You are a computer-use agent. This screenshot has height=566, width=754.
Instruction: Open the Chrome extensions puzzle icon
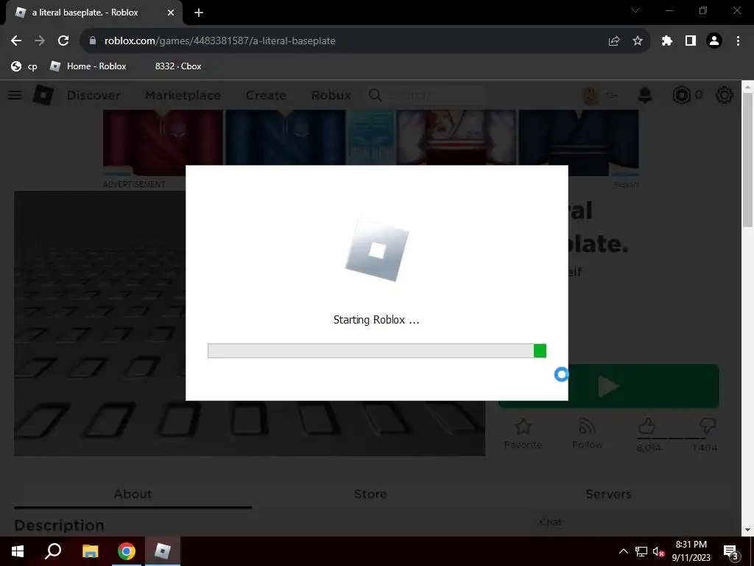[666, 41]
